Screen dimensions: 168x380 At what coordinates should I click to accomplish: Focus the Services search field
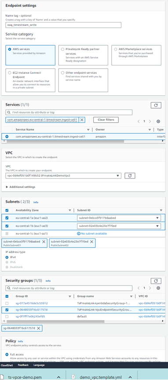pyautogui.click(x=69, y=113)
